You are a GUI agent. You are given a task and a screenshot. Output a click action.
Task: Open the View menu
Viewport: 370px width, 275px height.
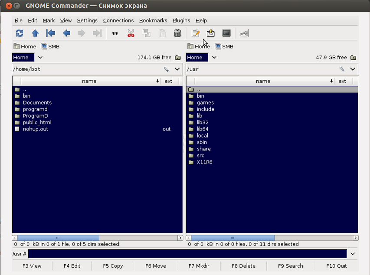pos(65,20)
